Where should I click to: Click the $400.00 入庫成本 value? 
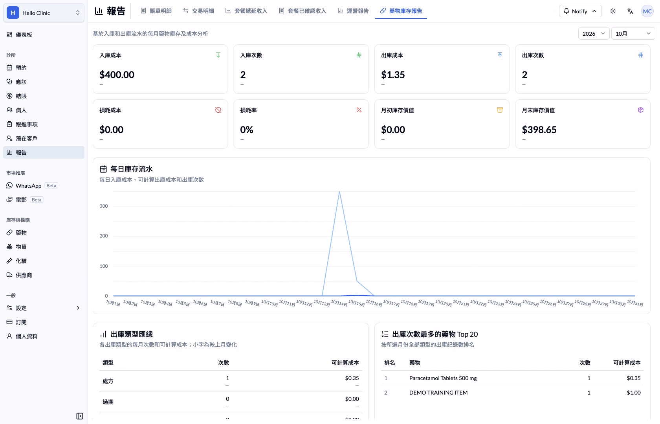point(117,75)
